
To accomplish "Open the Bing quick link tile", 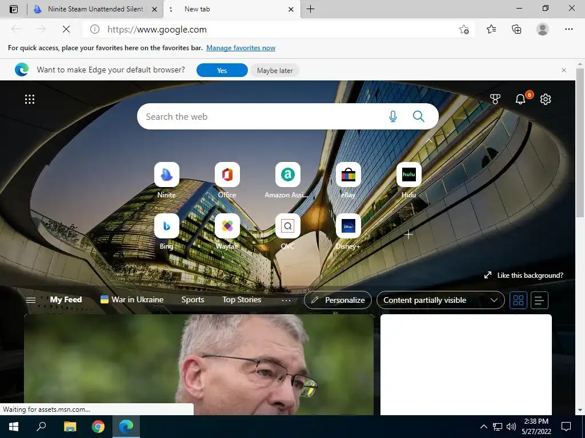I will [166, 226].
